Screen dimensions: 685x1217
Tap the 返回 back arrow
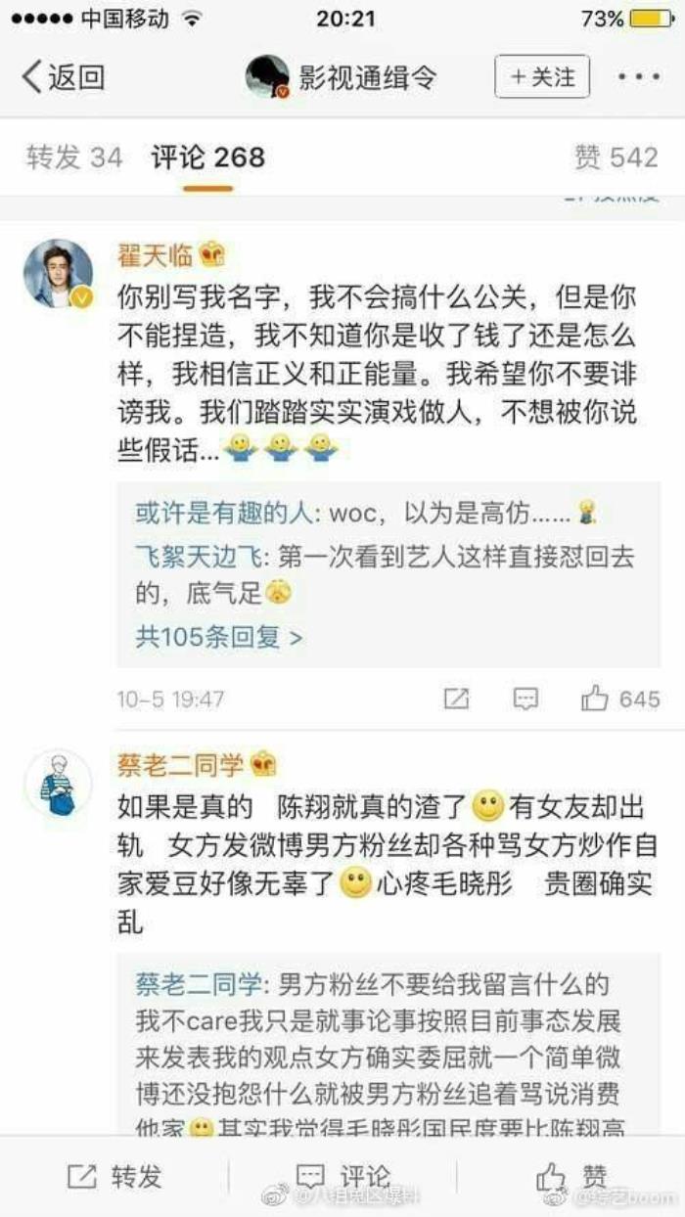tap(63, 77)
